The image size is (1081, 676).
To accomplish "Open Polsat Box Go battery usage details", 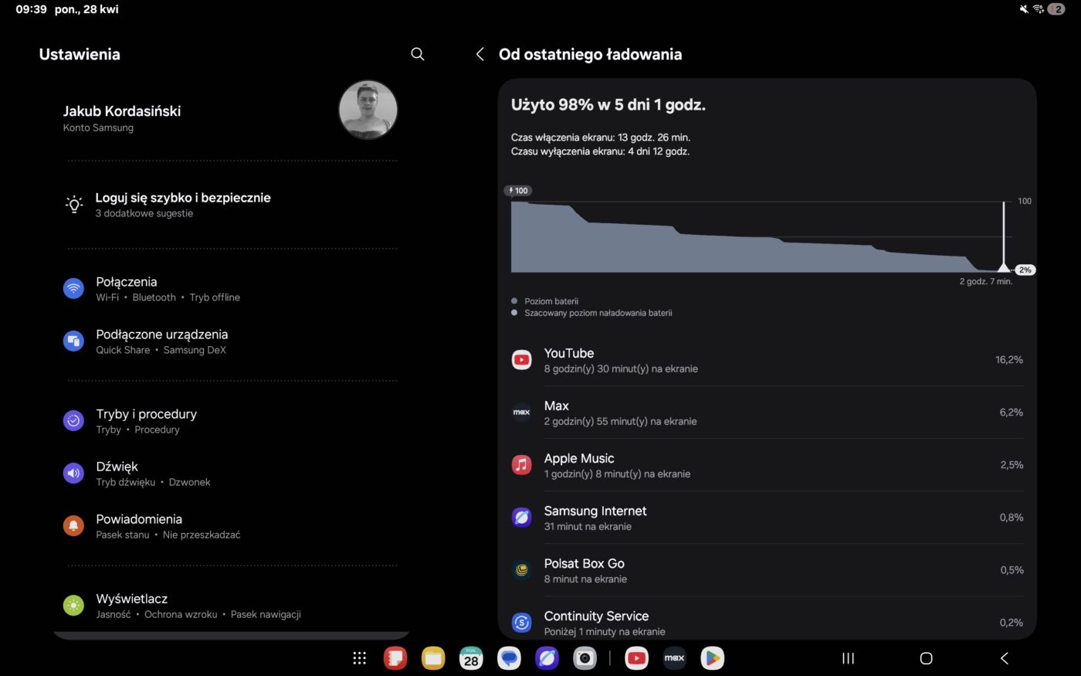I will point(767,570).
